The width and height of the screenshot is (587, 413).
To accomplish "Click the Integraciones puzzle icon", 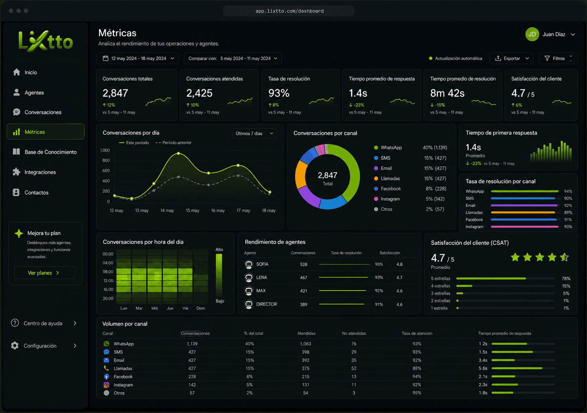I will [16, 172].
